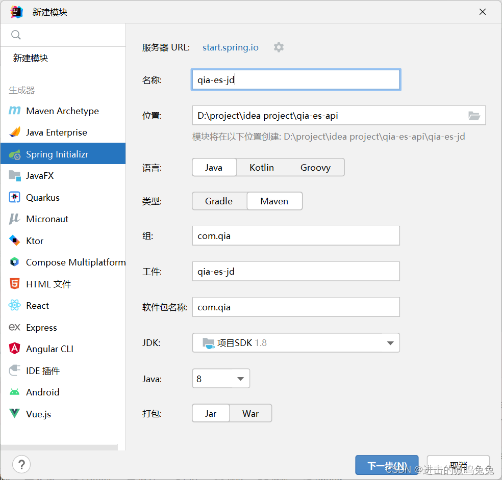Select React generator

[x=63, y=305]
